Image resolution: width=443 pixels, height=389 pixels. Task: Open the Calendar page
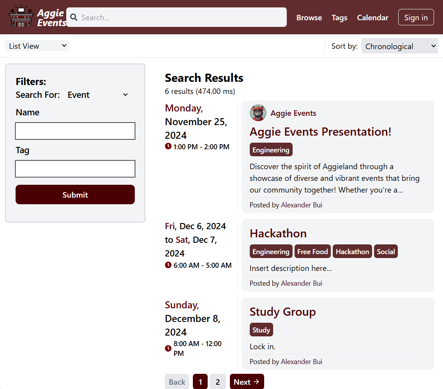372,18
